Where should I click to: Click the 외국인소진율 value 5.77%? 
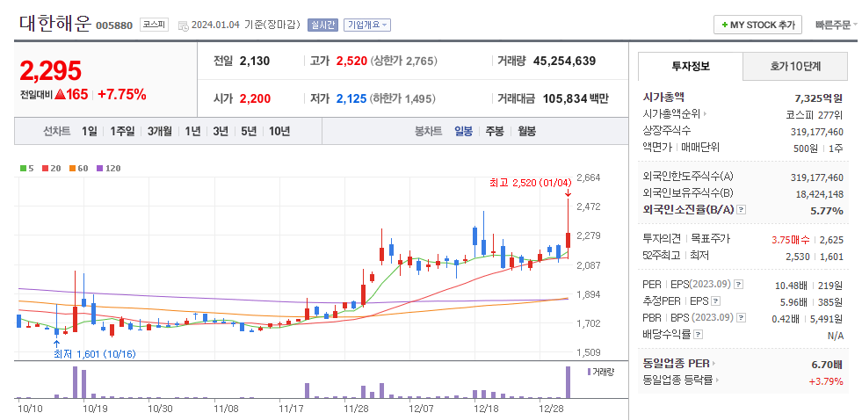click(x=826, y=211)
